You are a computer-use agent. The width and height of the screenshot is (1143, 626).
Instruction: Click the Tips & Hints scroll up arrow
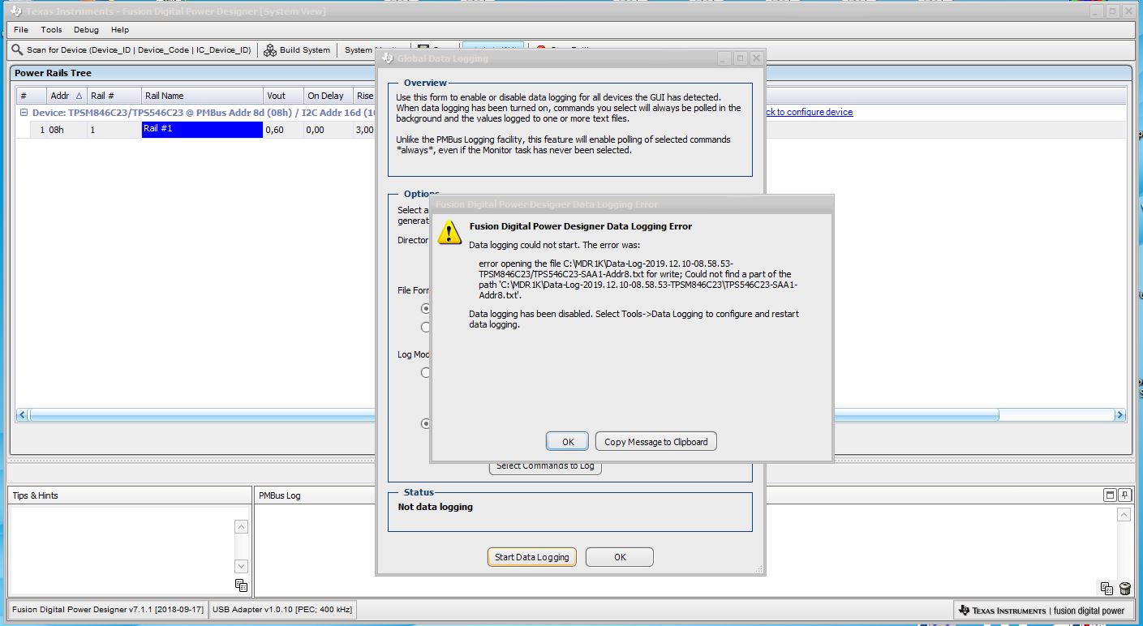(241, 527)
